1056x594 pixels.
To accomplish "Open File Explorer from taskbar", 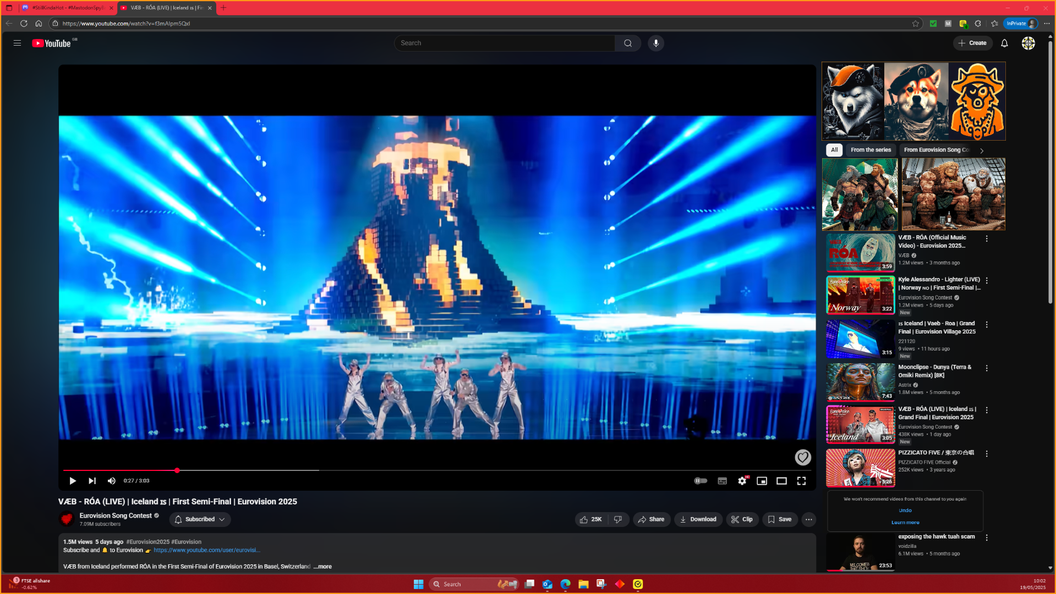I will (x=583, y=584).
